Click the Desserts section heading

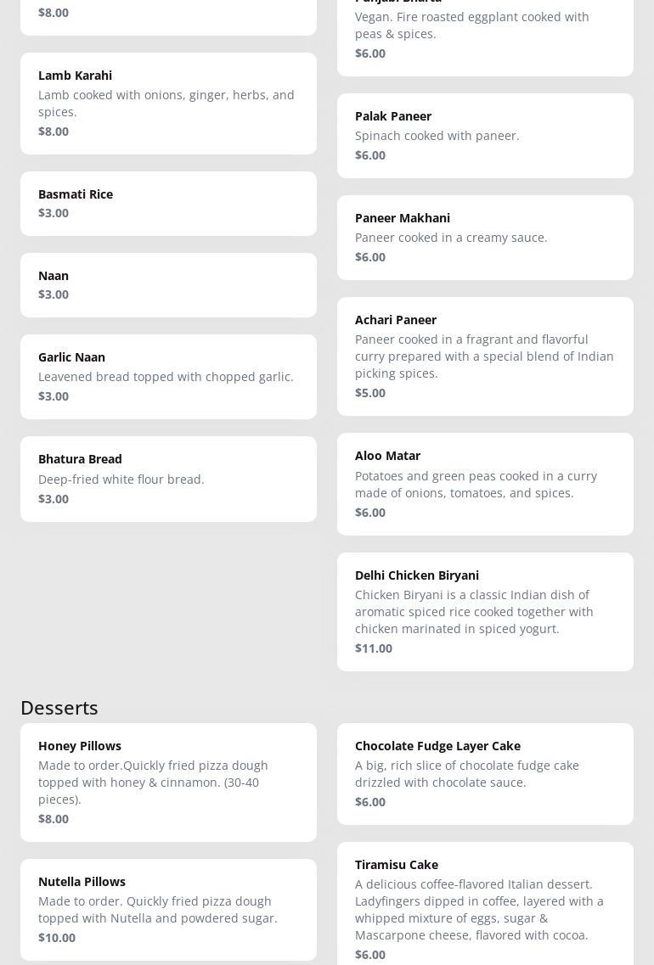point(59,707)
